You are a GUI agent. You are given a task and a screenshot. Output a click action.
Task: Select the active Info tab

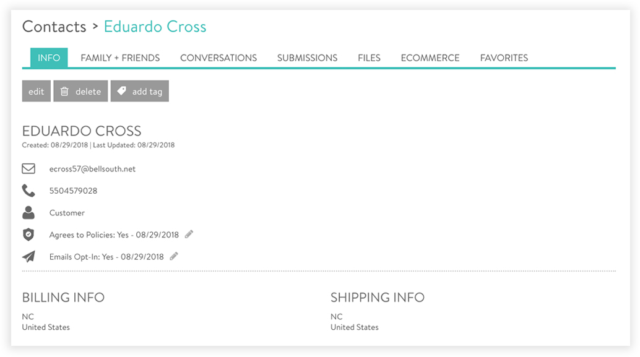tap(49, 58)
